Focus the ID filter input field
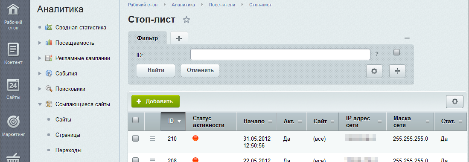Image resolution: width=469 pixels, height=162 pixels. point(280,54)
